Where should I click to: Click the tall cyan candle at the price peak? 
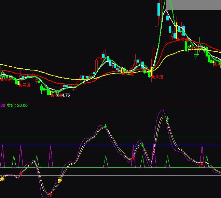(x=159, y=9)
